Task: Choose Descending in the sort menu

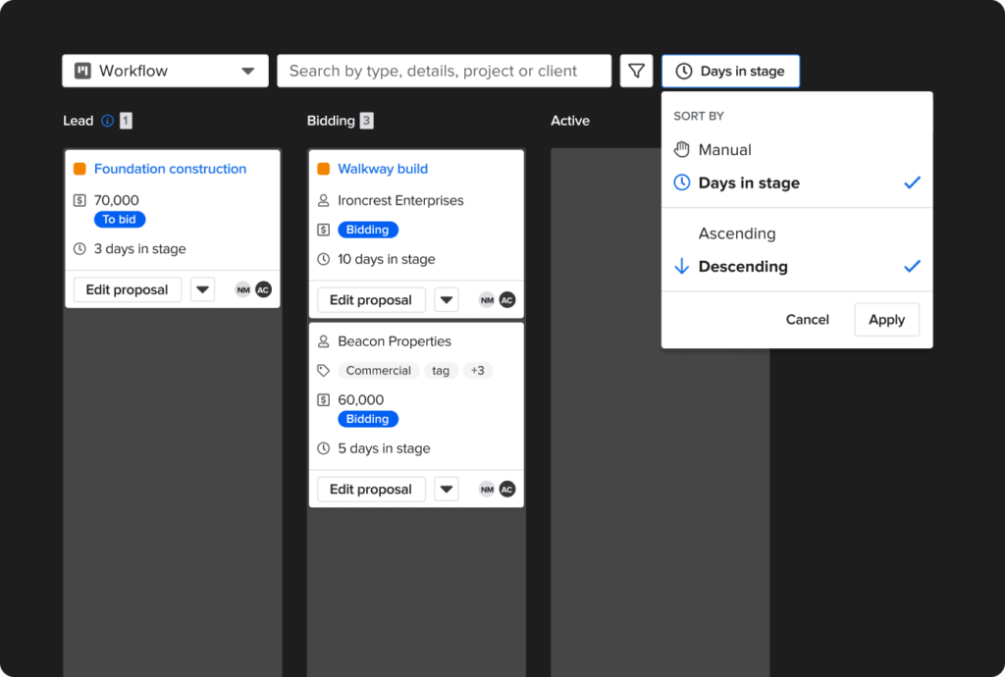Action: [x=742, y=266]
